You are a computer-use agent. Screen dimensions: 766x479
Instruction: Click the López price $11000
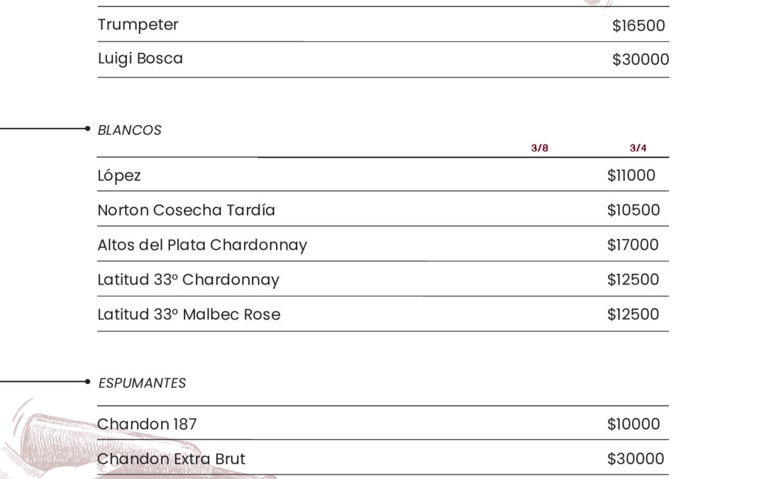tap(631, 176)
